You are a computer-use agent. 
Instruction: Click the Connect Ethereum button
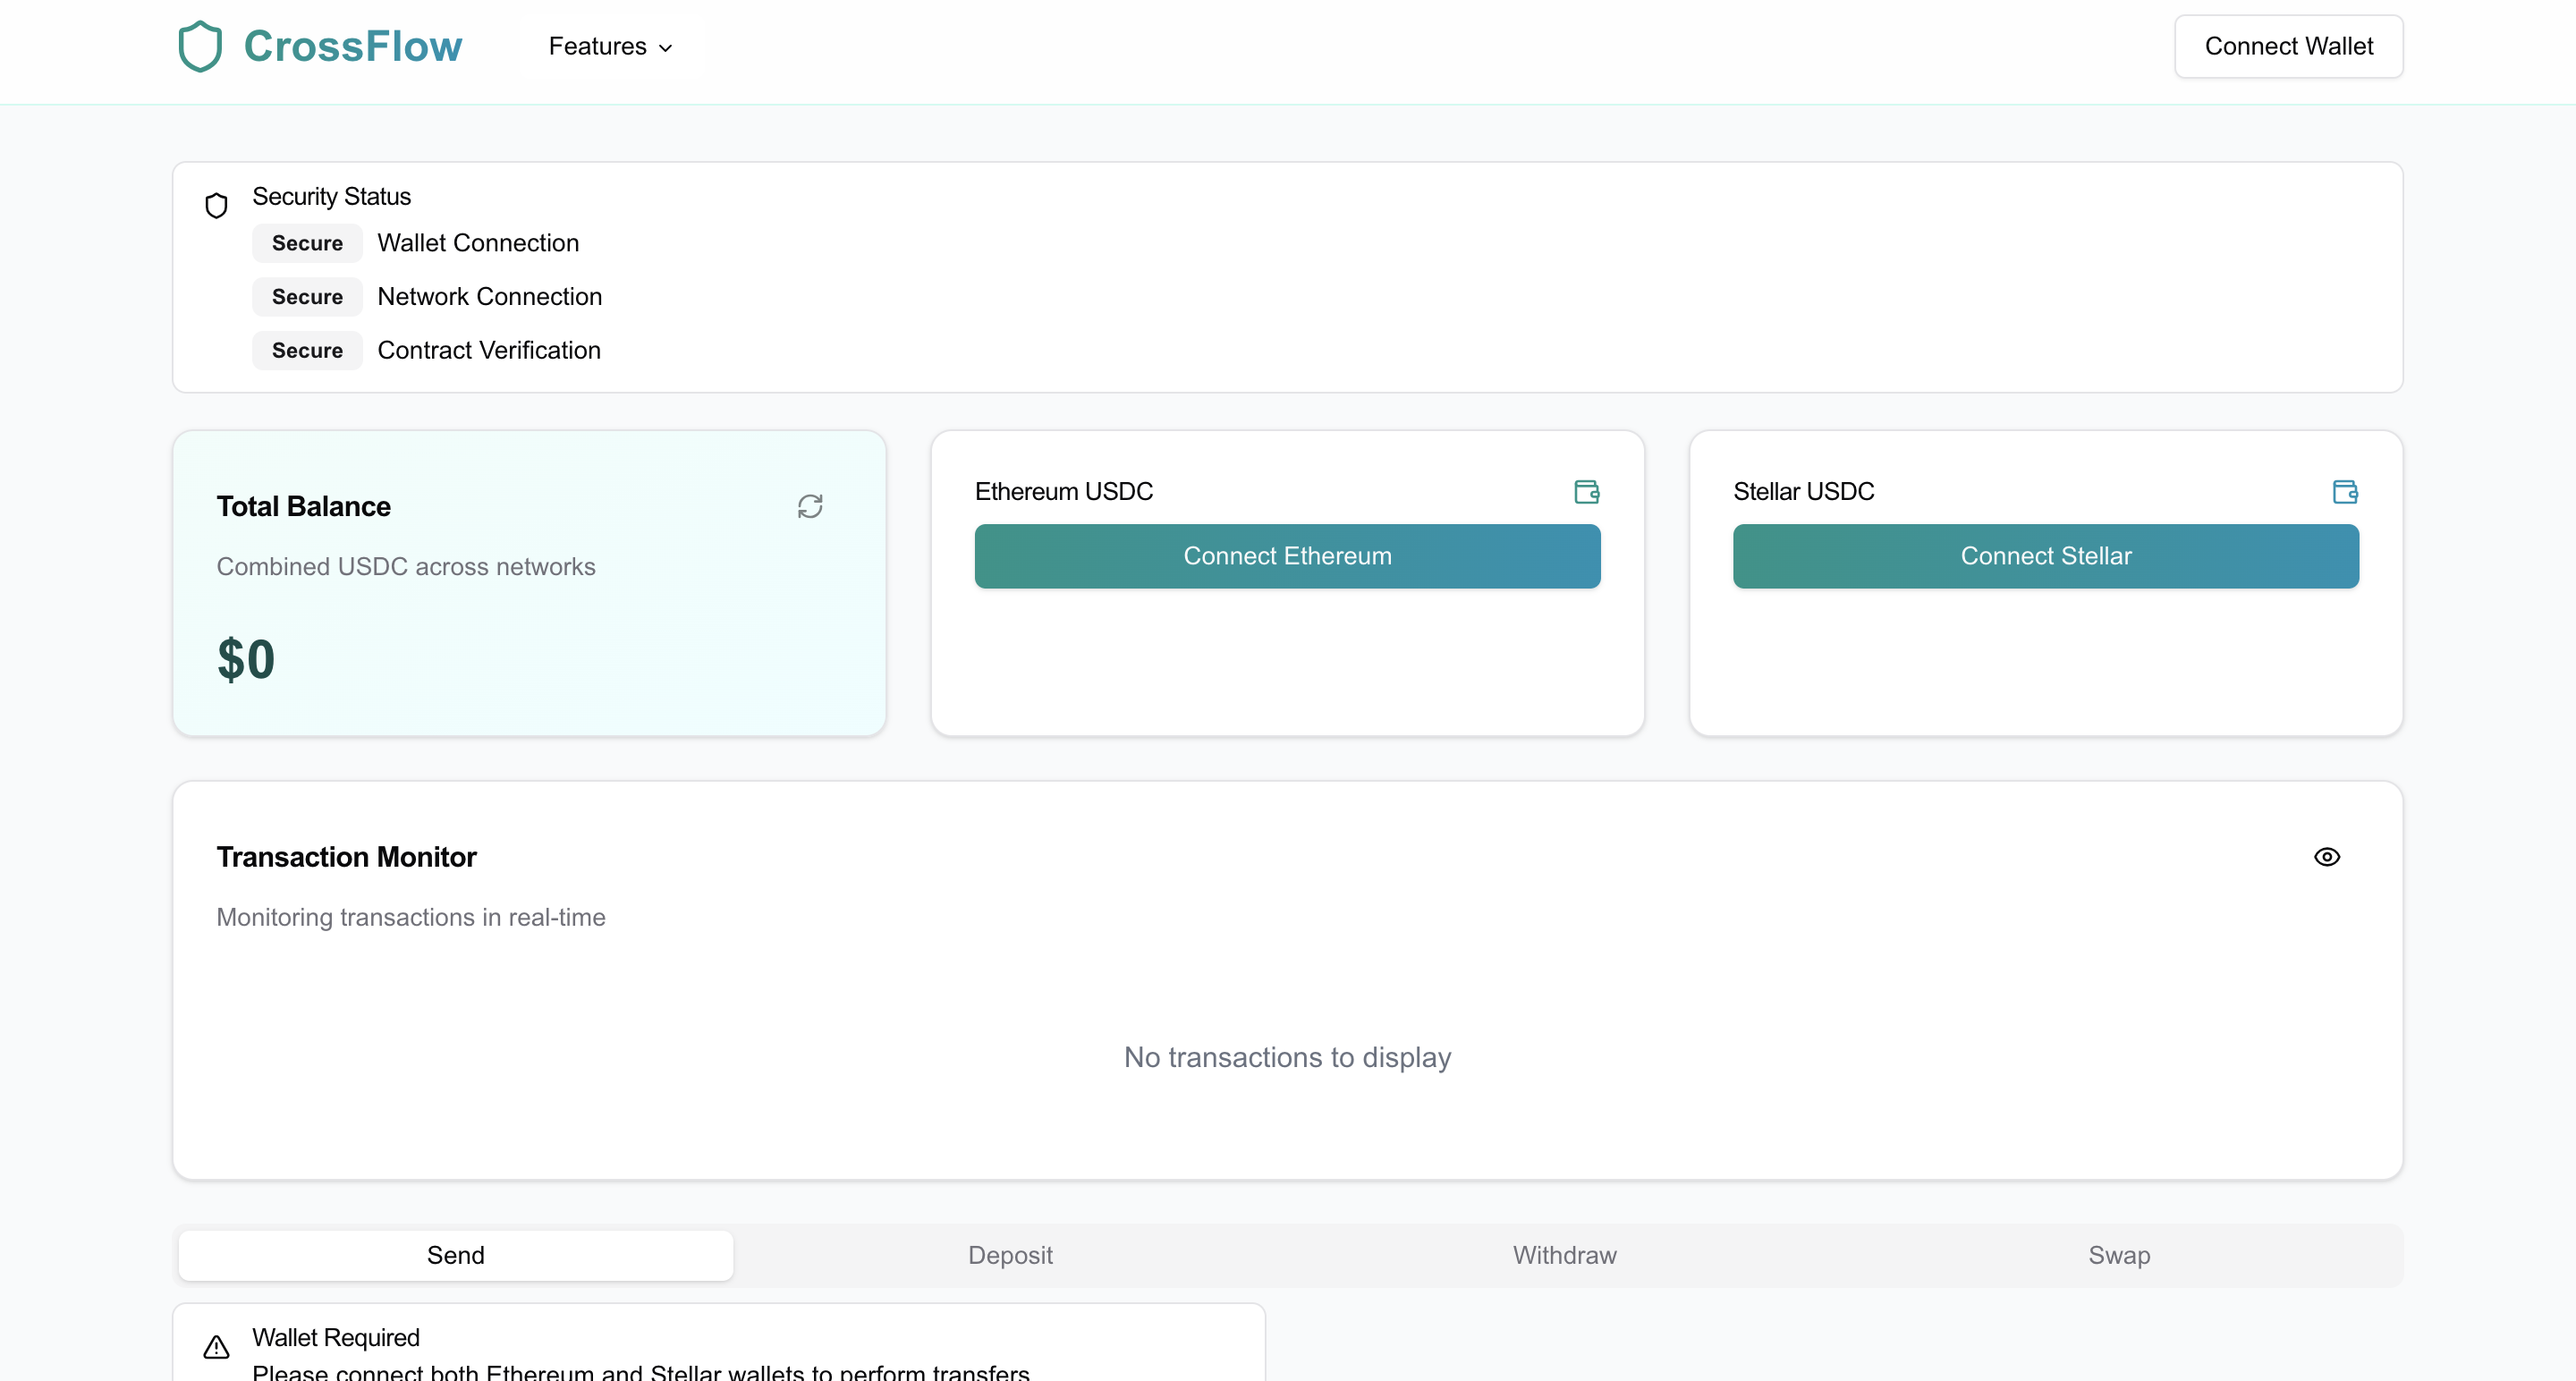(x=1287, y=556)
